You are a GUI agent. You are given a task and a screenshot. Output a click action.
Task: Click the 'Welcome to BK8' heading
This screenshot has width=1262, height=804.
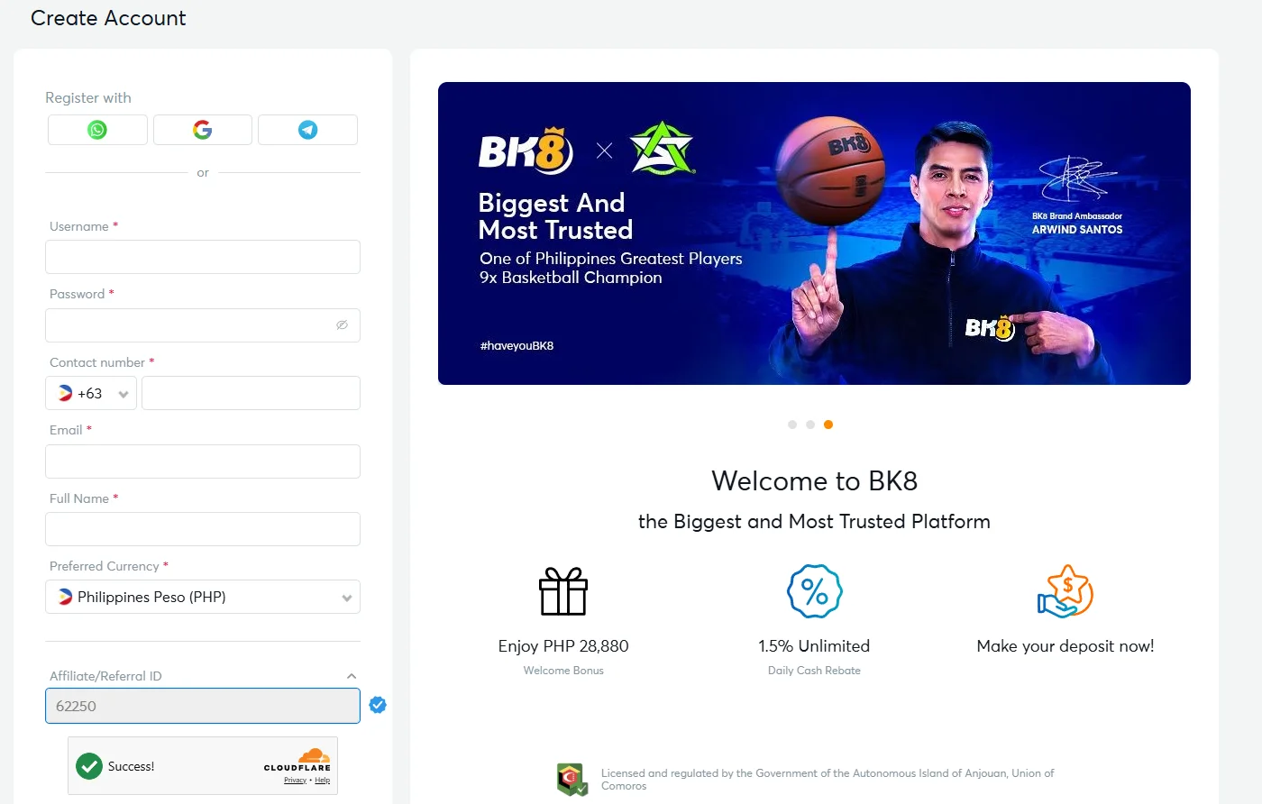coord(814,481)
